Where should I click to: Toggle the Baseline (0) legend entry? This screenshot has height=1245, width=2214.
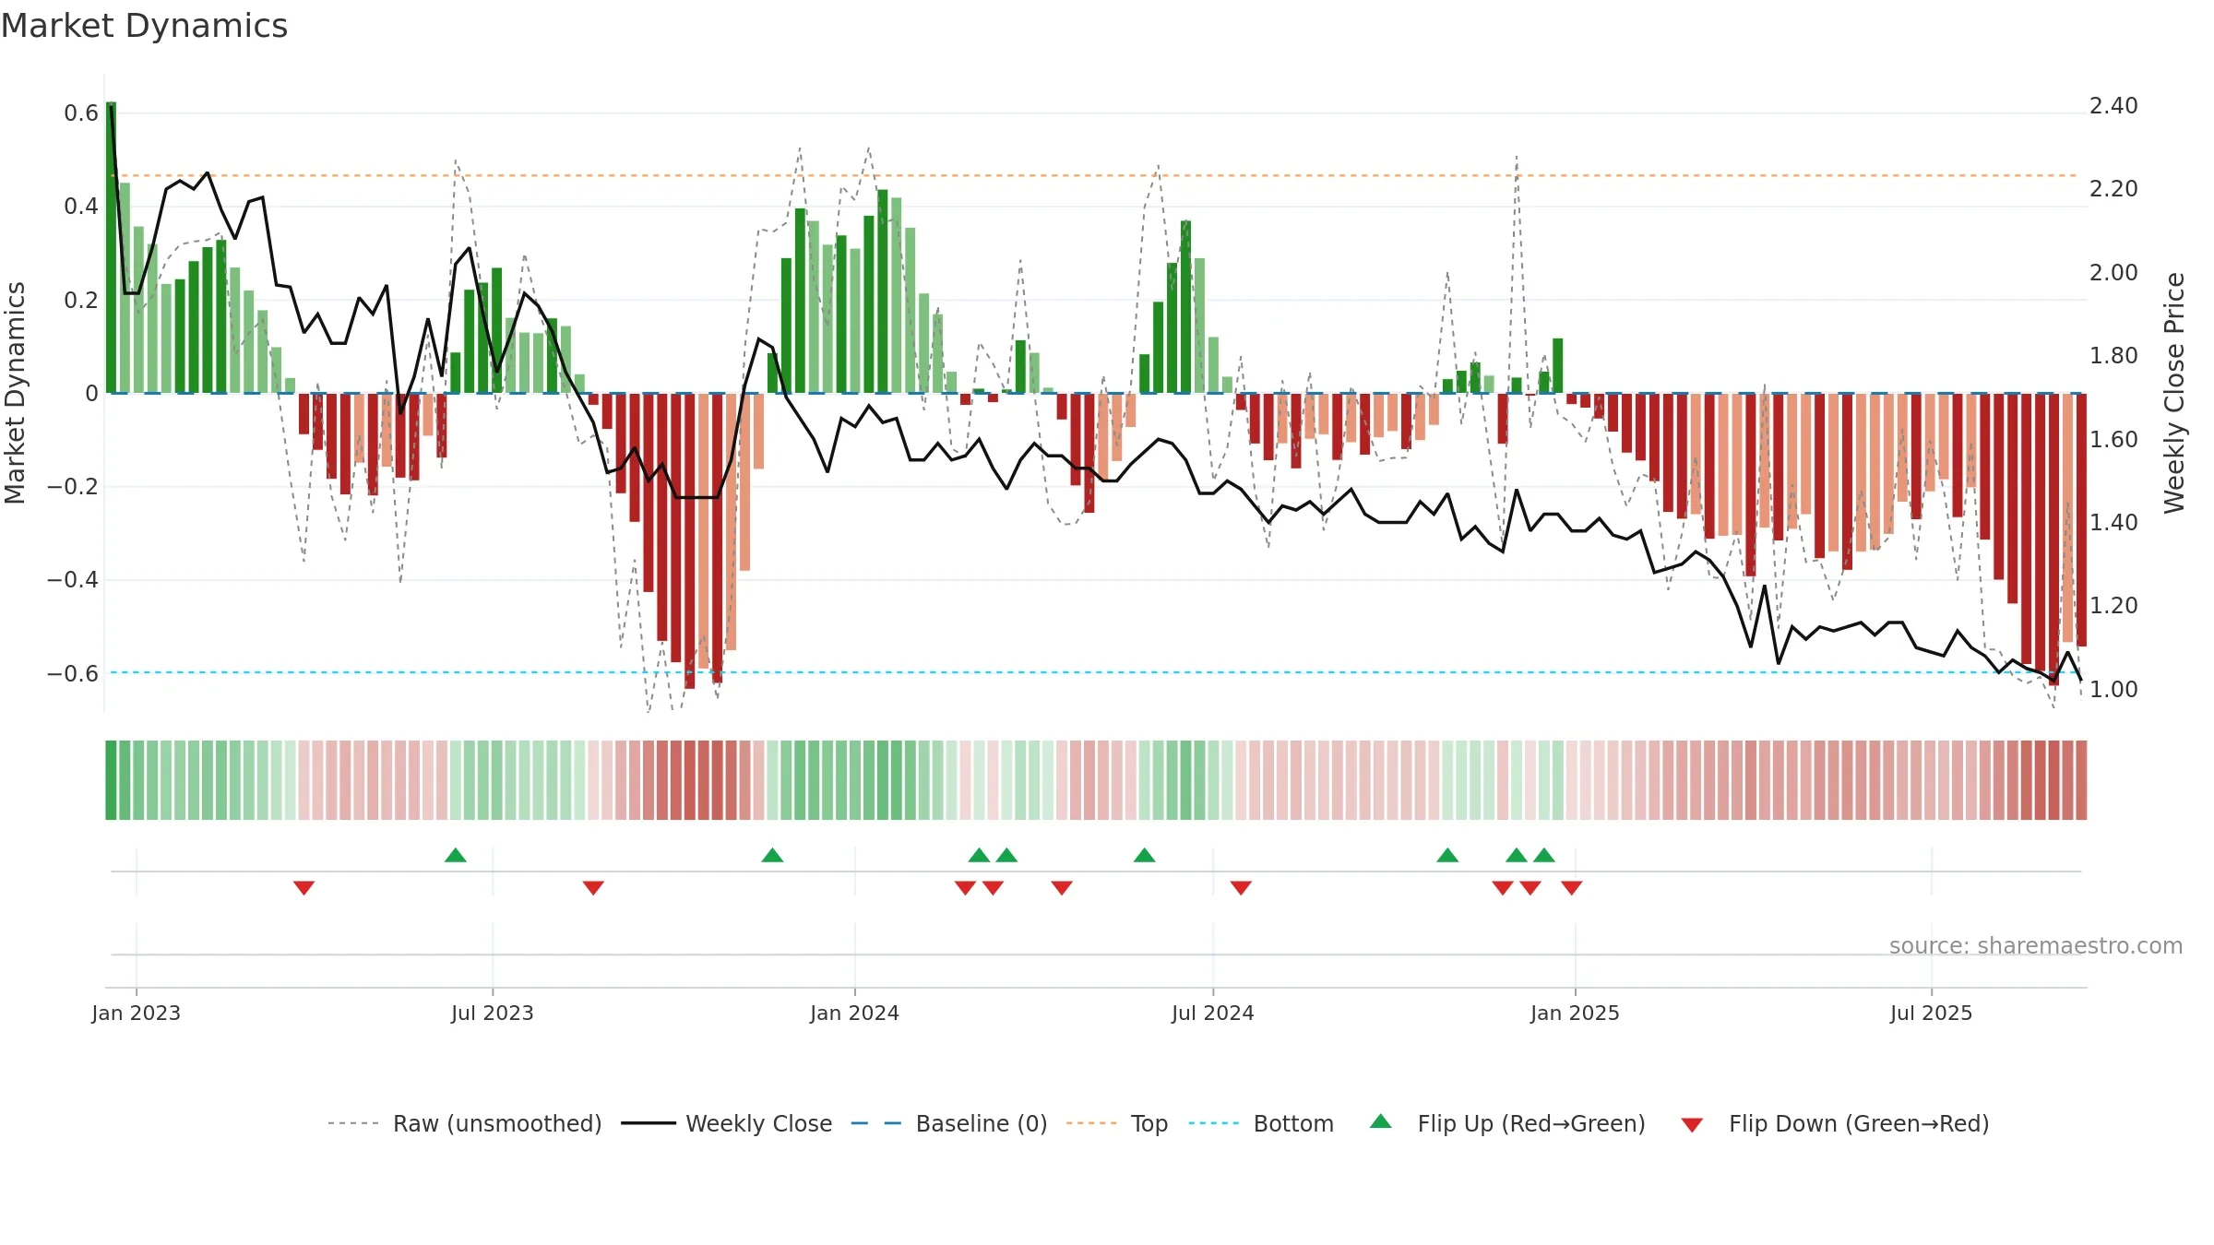949,1123
